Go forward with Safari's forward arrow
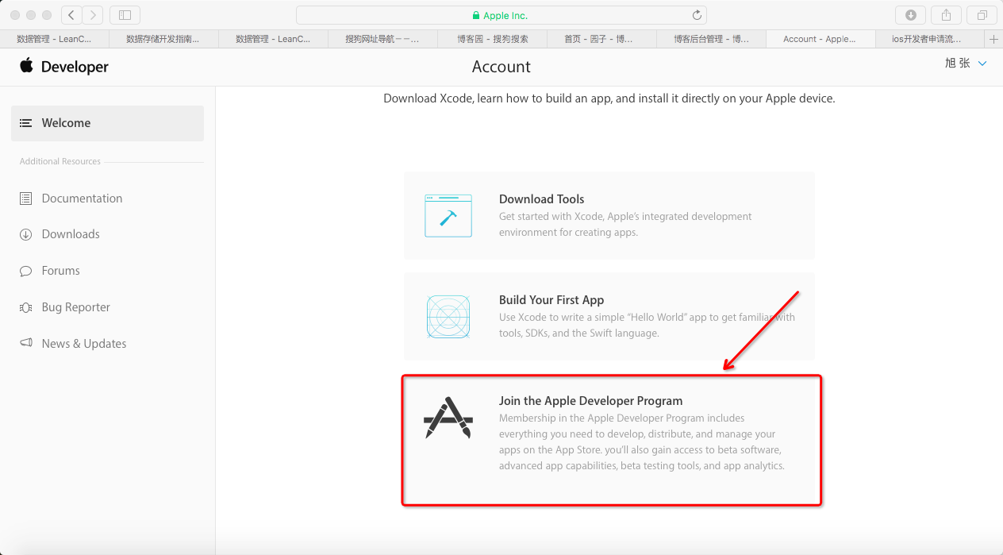Screen dimensions: 1003x555 tap(93, 15)
